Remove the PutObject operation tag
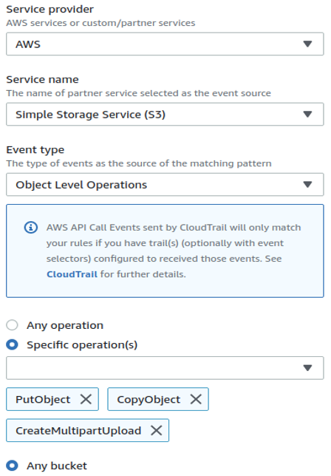The image size is (331, 476). [86, 399]
